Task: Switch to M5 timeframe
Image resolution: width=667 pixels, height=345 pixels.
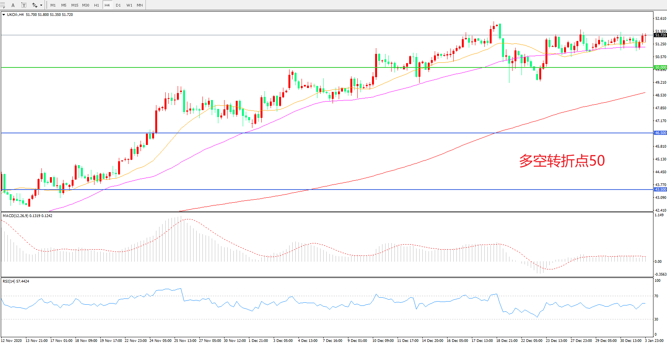Action: pyautogui.click(x=64, y=5)
